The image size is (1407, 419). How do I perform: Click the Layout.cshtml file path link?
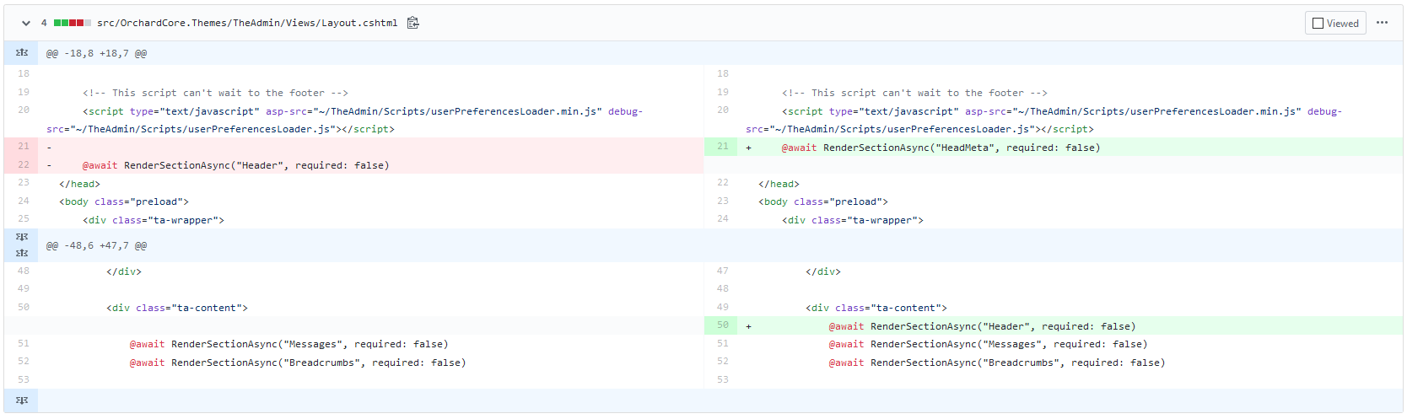click(x=247, y=23)
